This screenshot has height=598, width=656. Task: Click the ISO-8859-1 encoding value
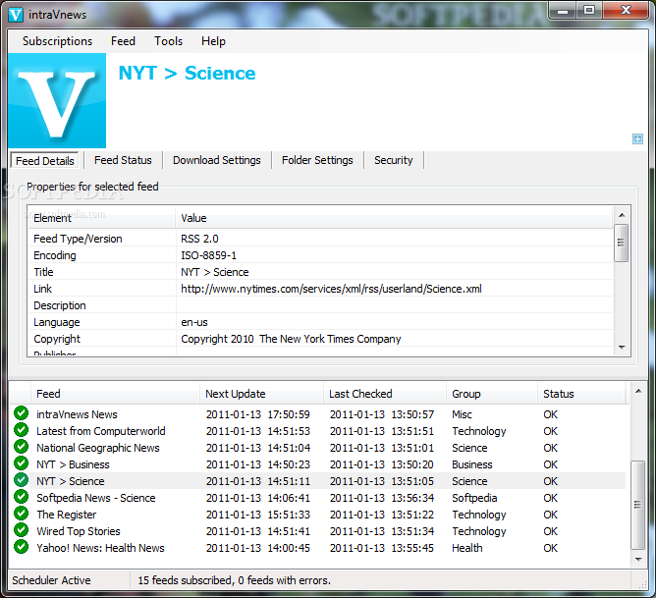208,255
